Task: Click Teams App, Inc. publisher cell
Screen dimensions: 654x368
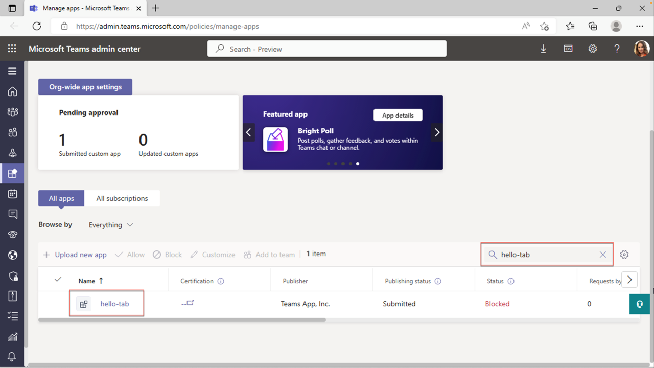Action: (x=305, y=304)
